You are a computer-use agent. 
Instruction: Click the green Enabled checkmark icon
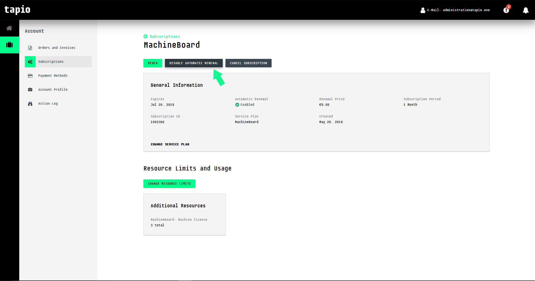click(x=237, y=105)
